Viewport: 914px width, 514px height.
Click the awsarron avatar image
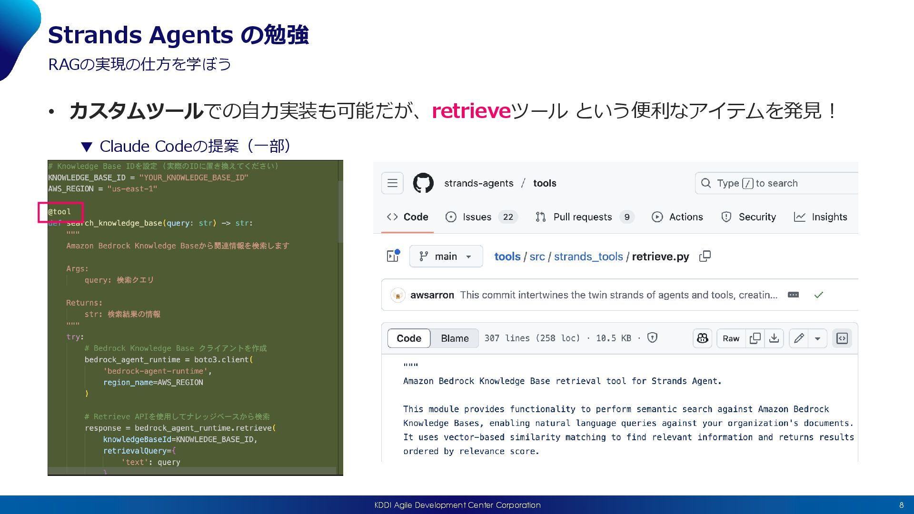click(397, 295)
